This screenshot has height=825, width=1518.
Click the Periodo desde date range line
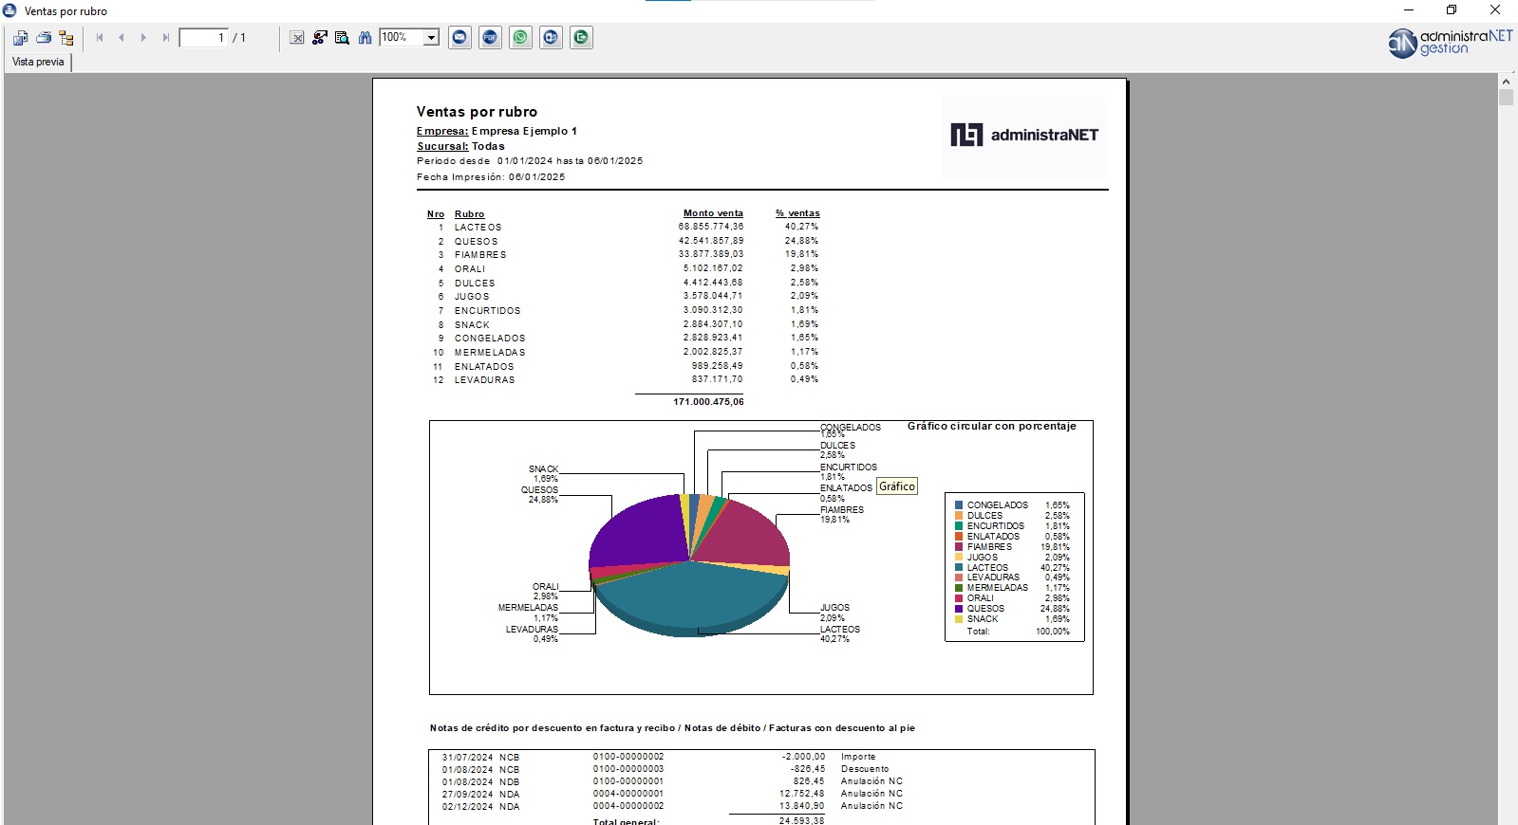[x=530, y=161]
